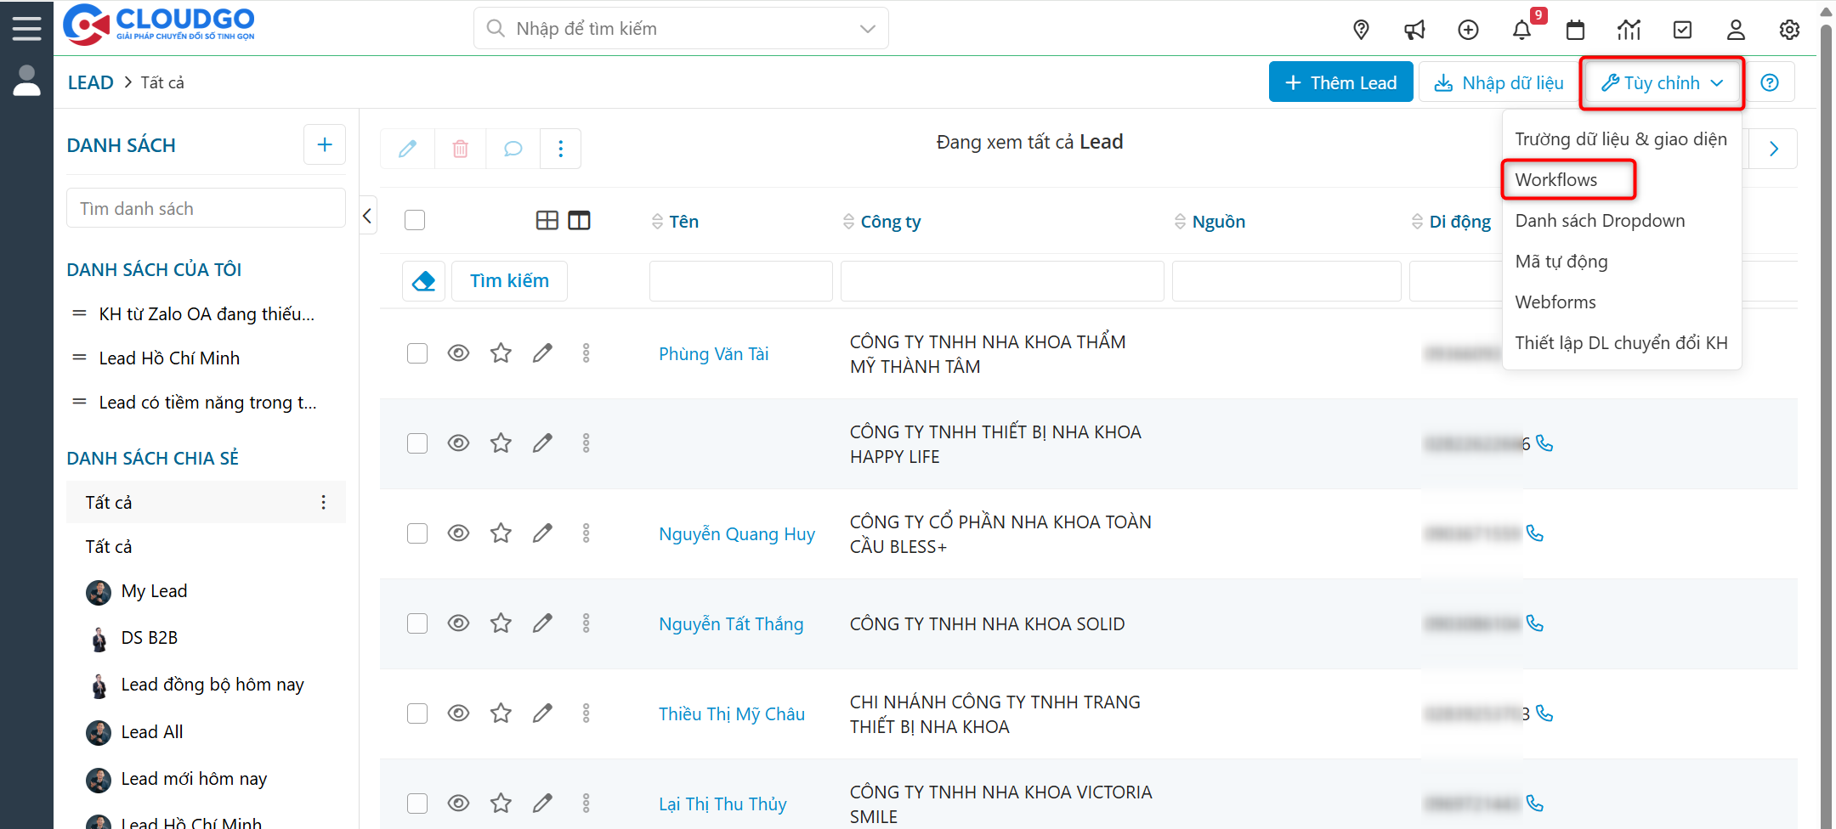This screenshot has height=829, width=1836.
Task: Click the eraser clear-filter icon
Action: click(423, 281)
